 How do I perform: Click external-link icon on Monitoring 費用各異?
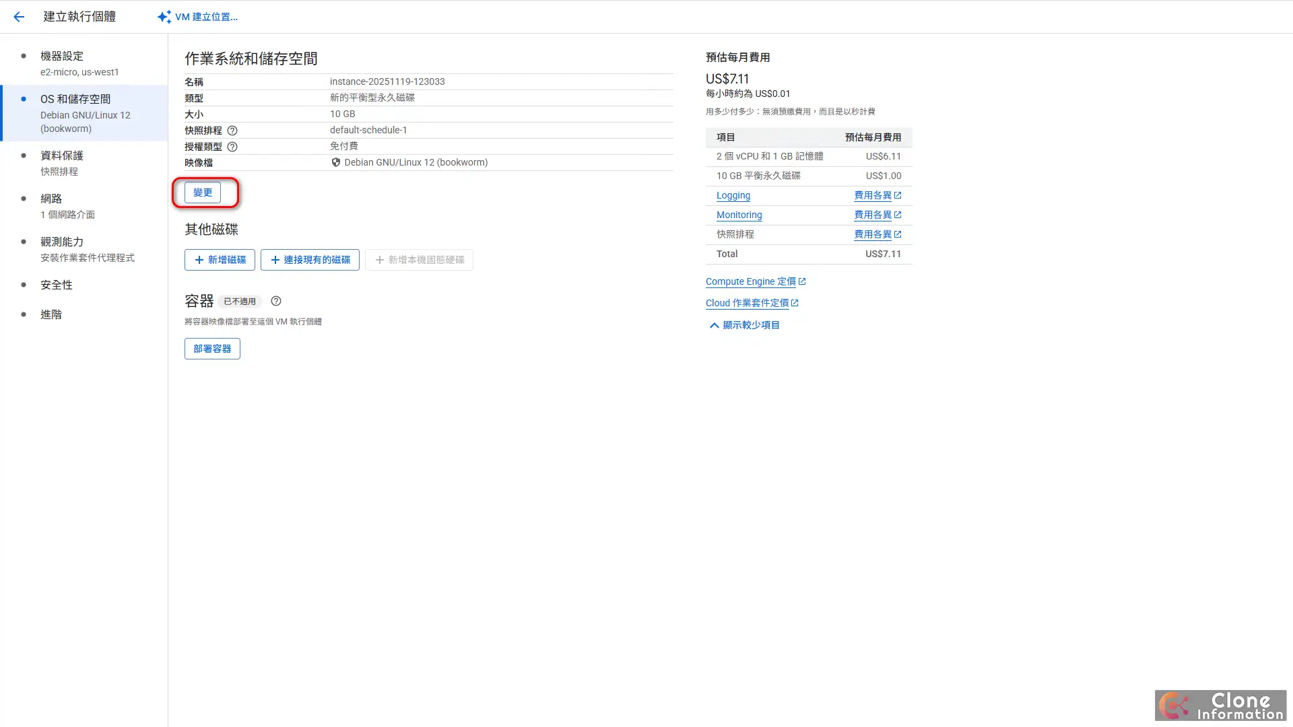point(898,215)
